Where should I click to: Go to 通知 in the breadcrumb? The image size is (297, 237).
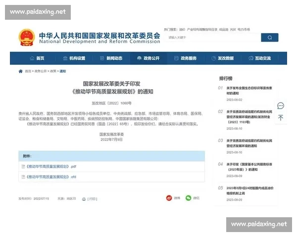pyautogui.click(x=63, y=71)
